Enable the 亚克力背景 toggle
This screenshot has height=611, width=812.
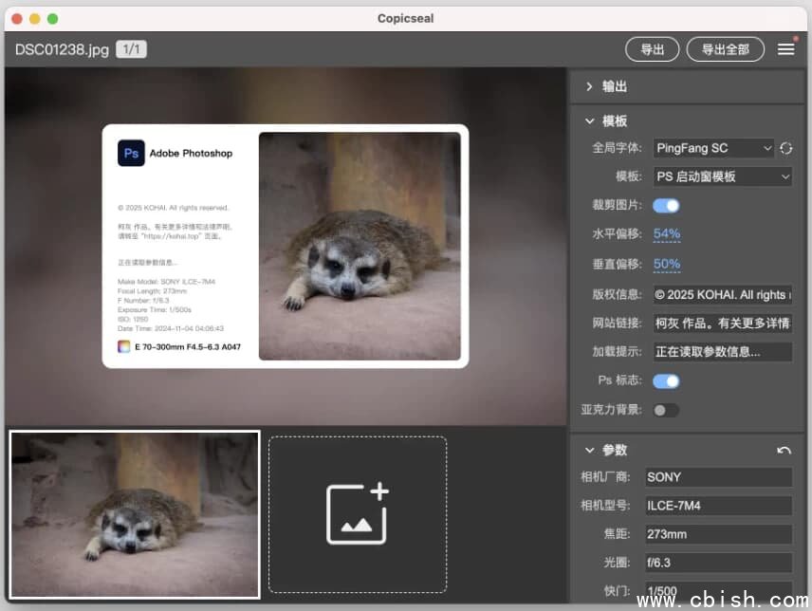666,410
